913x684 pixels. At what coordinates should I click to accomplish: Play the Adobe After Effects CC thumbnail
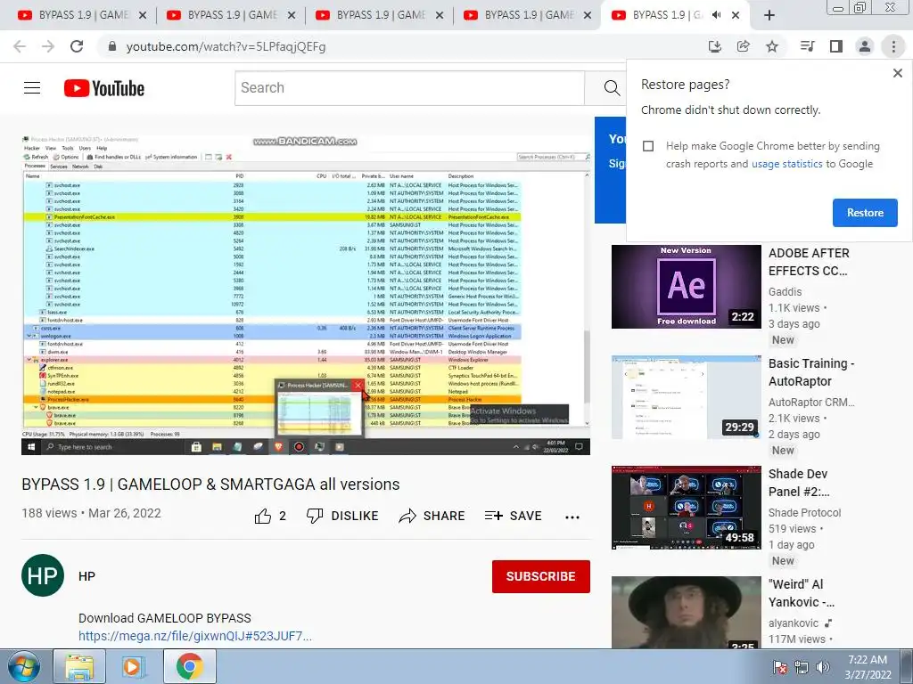(x=686, y=287)
